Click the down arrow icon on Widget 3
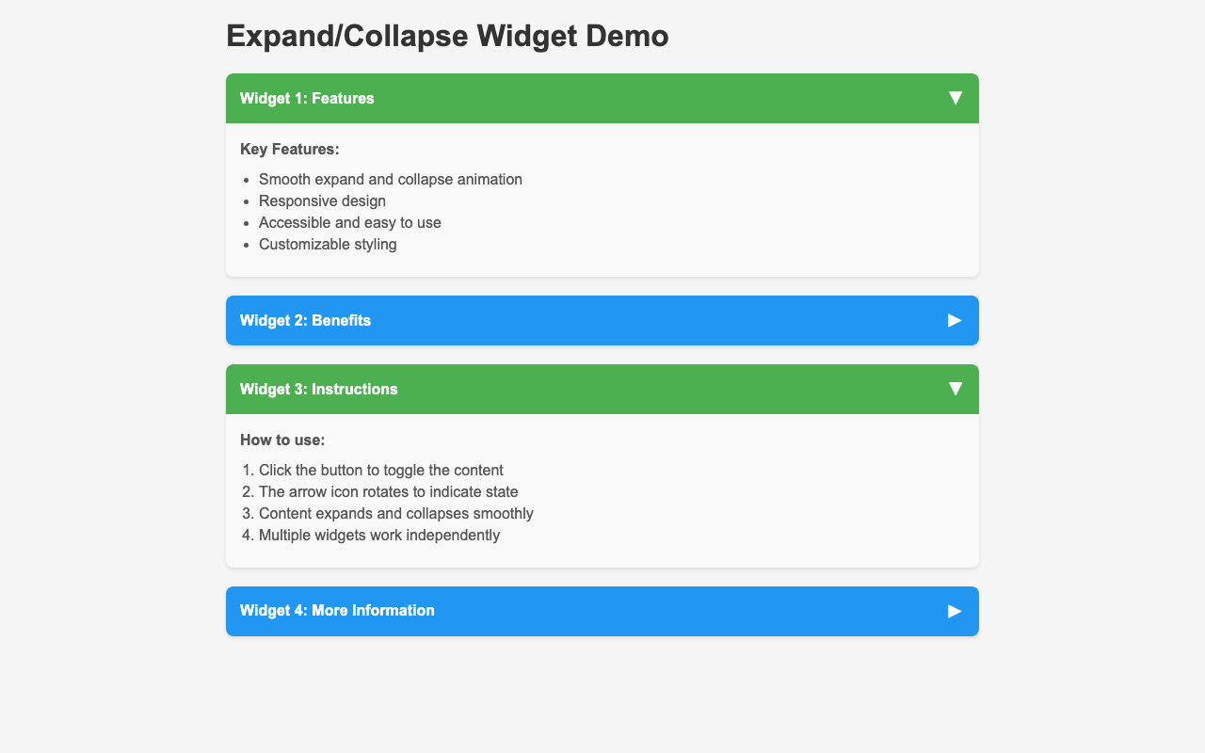The height and width of the screenshot is (753, 1205). [955, 389]
